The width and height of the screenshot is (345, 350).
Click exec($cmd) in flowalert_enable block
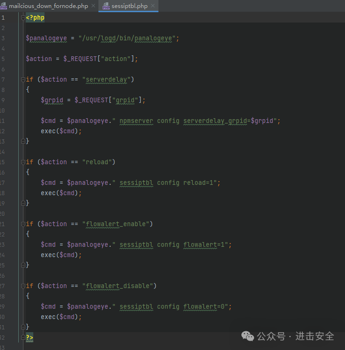click(x=60, y=255)
